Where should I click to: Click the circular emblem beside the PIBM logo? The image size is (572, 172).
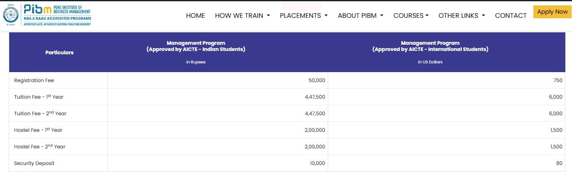[10, 16]
